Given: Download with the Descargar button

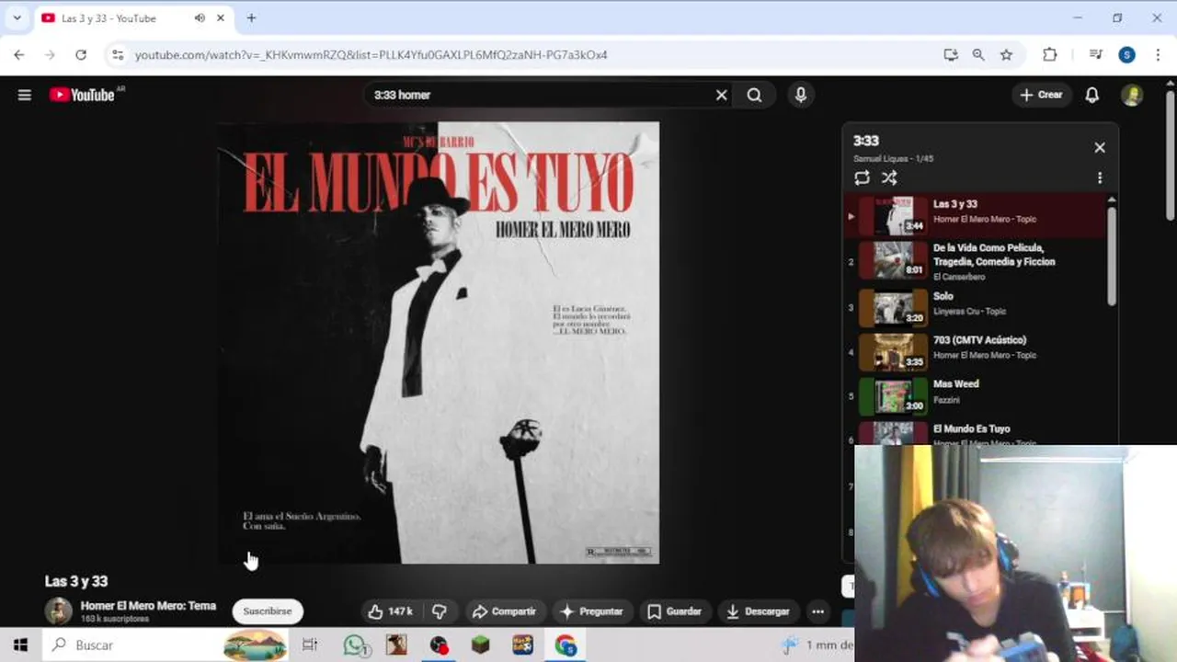Looking at the screenshot, I should pos(758,611).
